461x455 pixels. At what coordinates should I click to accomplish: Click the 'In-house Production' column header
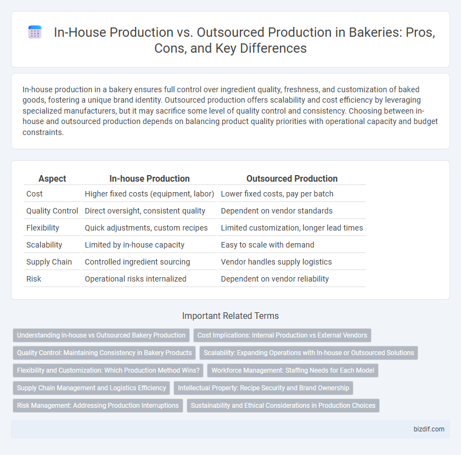[x=149, y=178]
